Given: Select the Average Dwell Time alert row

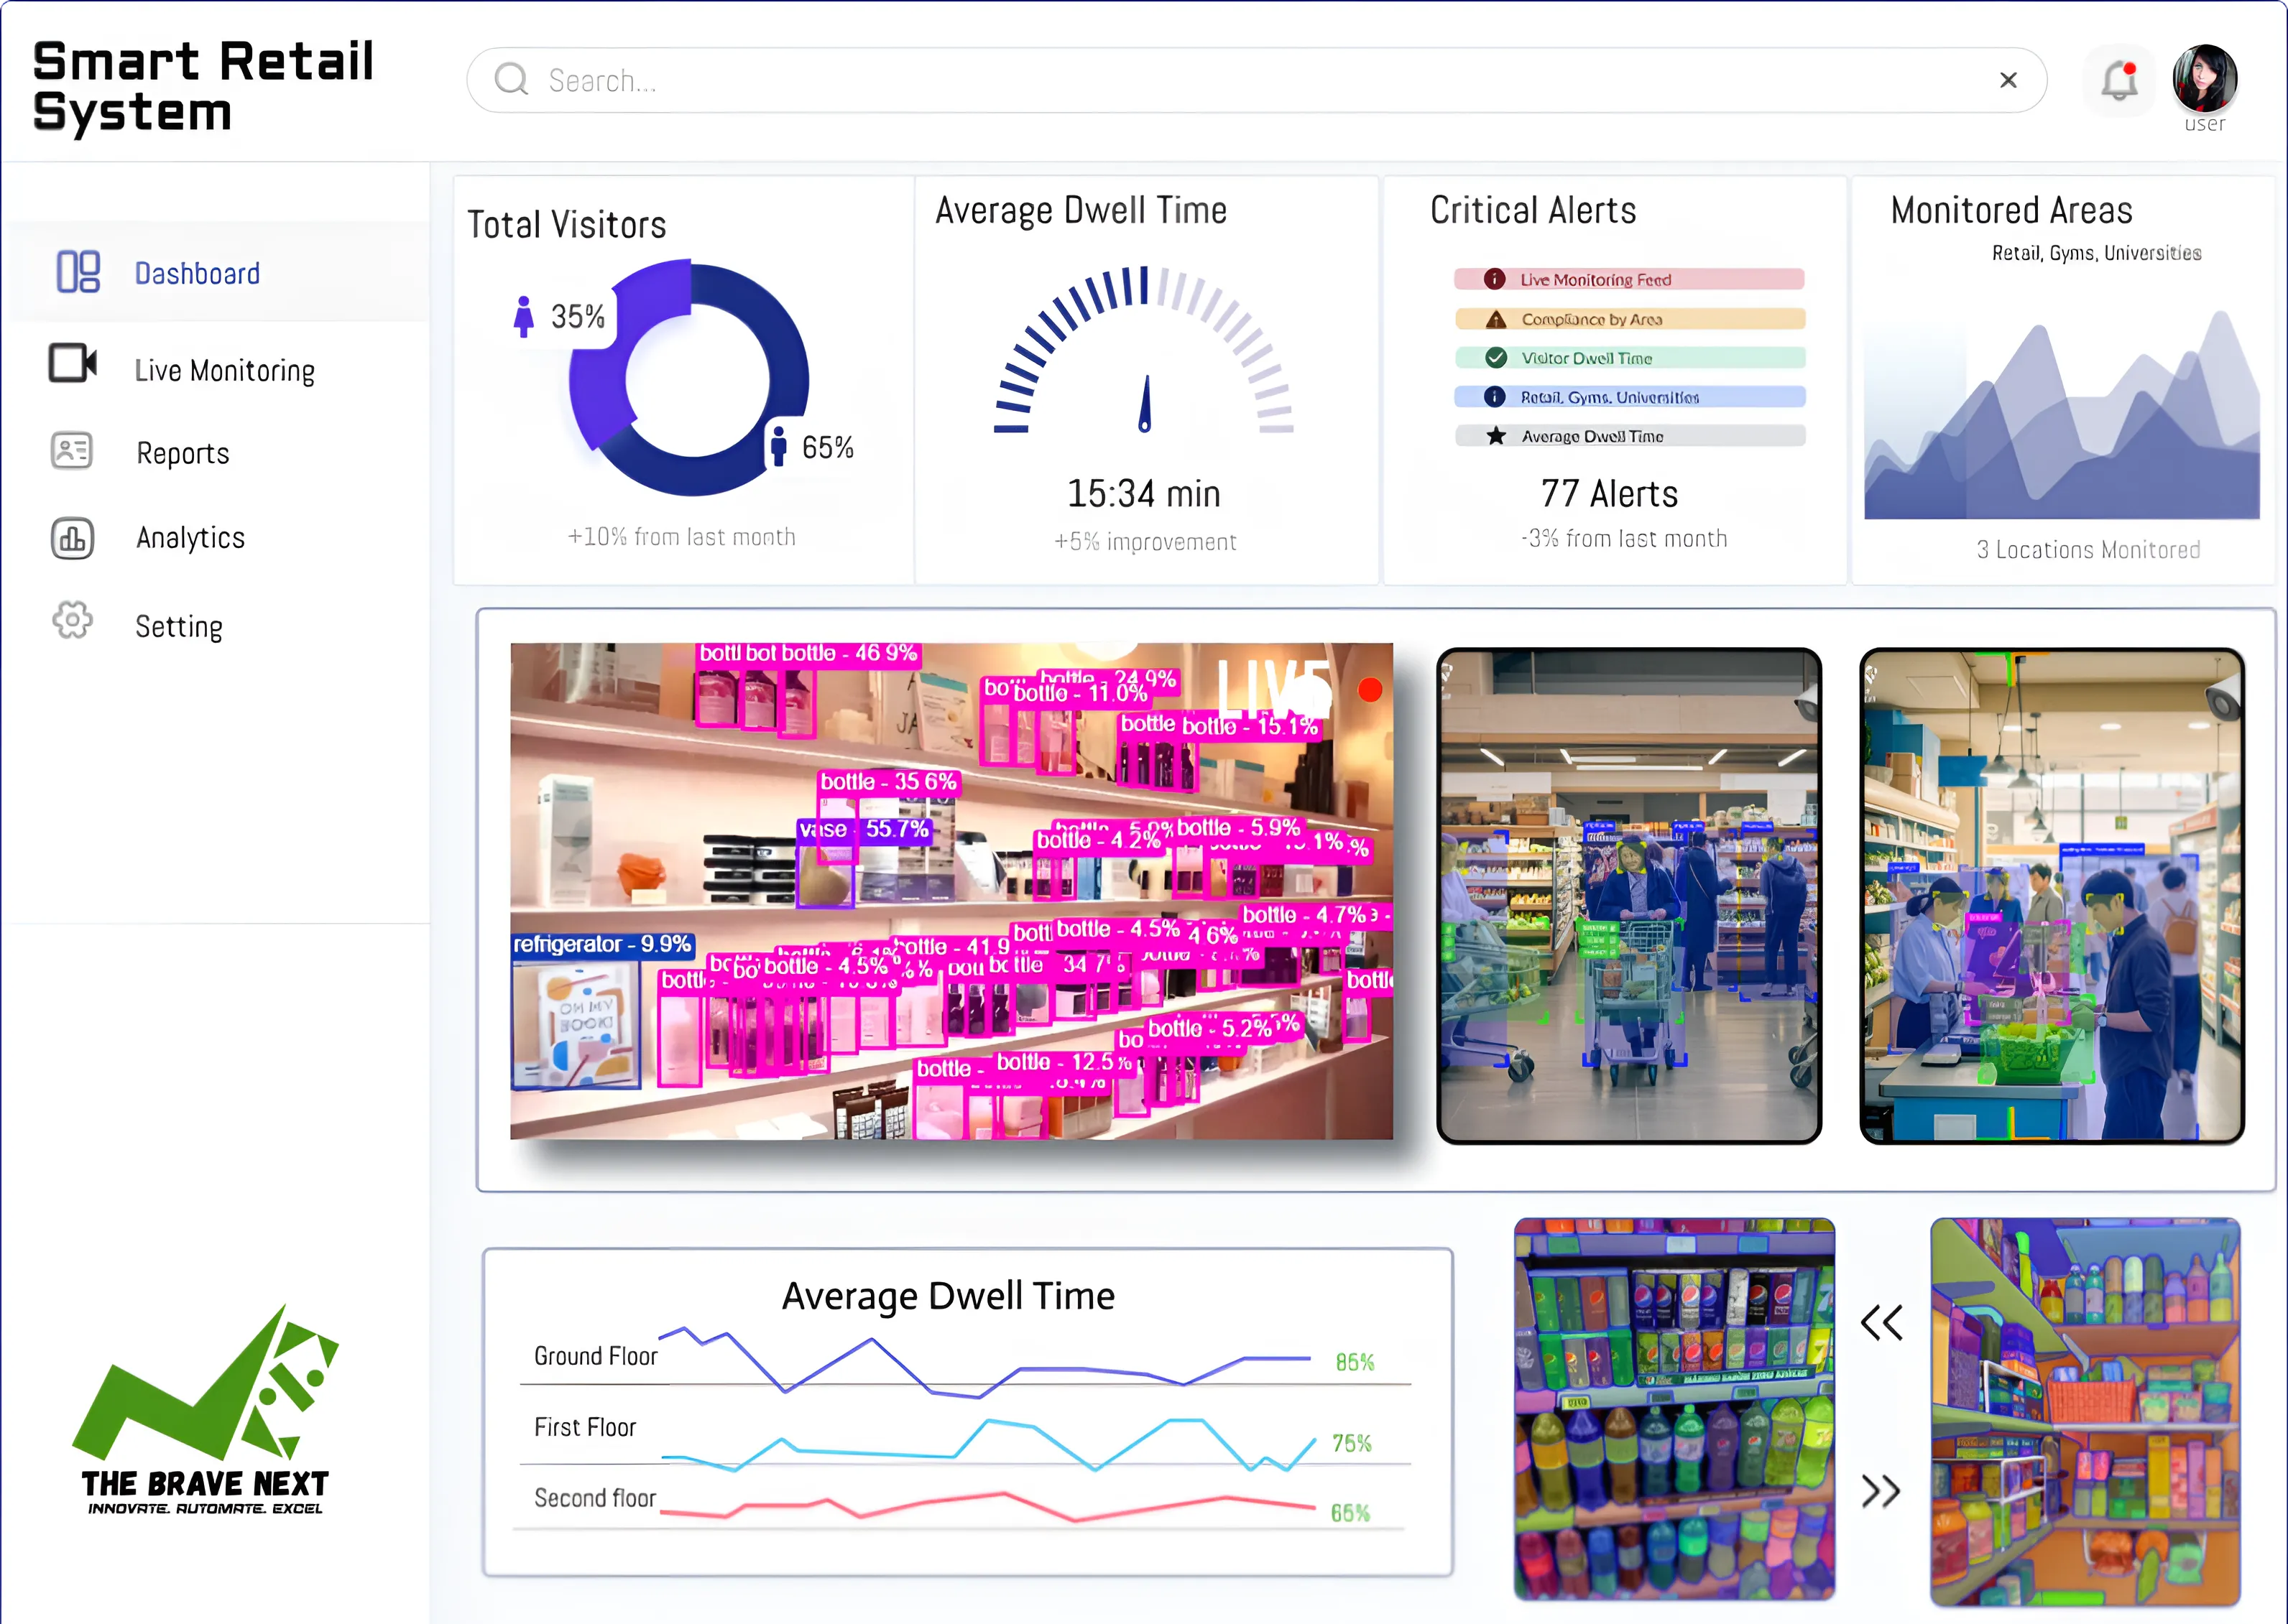Looking at the screenshot, I should [x=1629, y=436].
